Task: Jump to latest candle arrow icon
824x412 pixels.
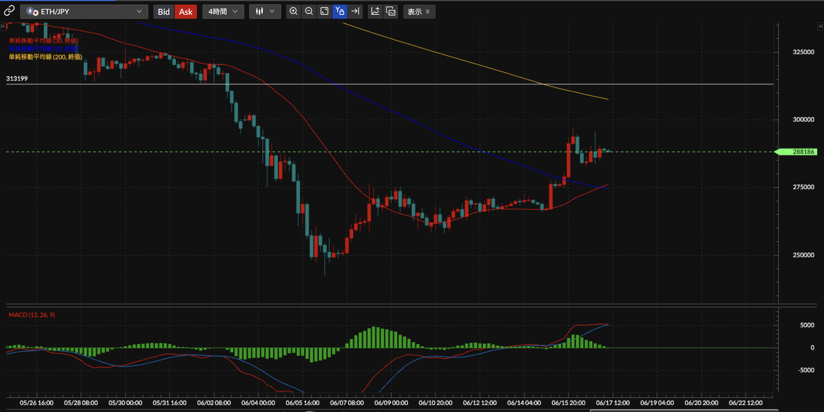Action: [355, 11]
